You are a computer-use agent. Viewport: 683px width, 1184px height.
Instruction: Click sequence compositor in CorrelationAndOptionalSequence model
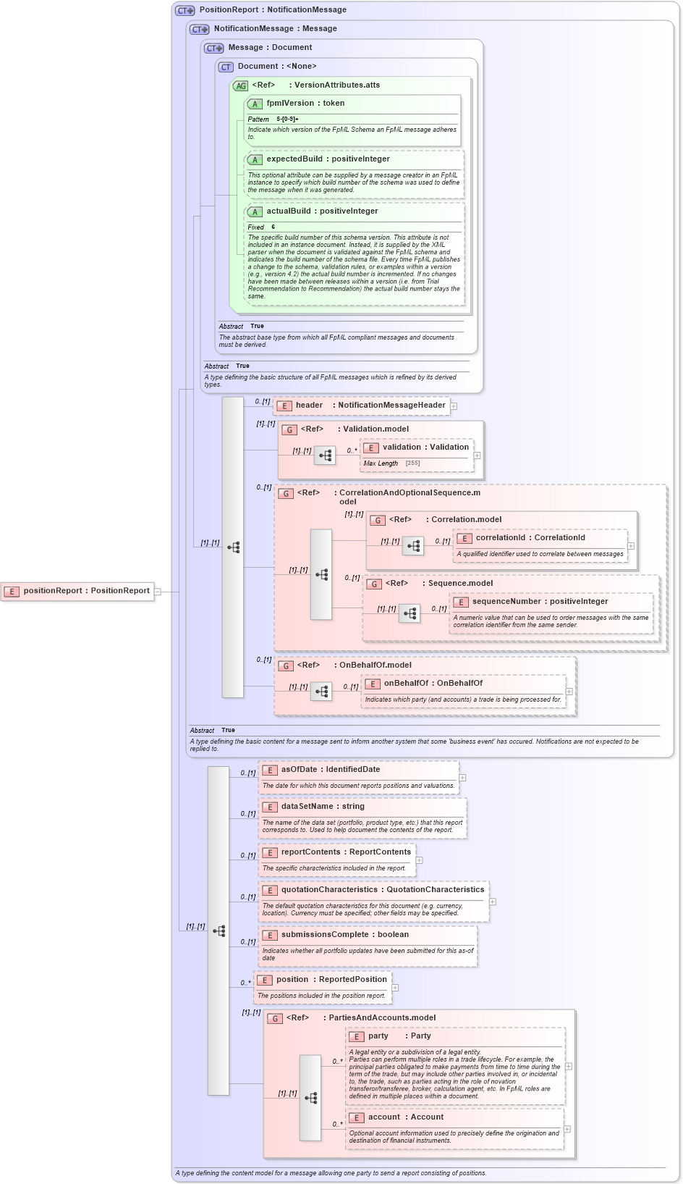point(321,574)
